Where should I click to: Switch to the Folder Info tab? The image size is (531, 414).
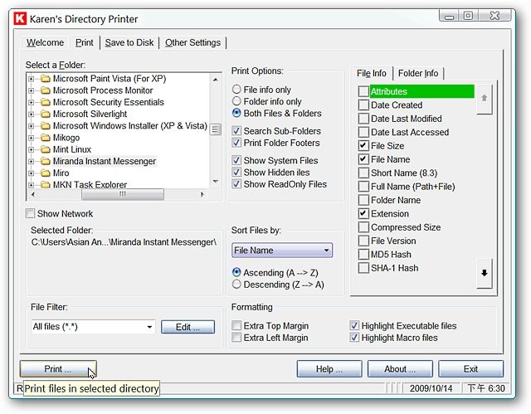tap(418, 74)
